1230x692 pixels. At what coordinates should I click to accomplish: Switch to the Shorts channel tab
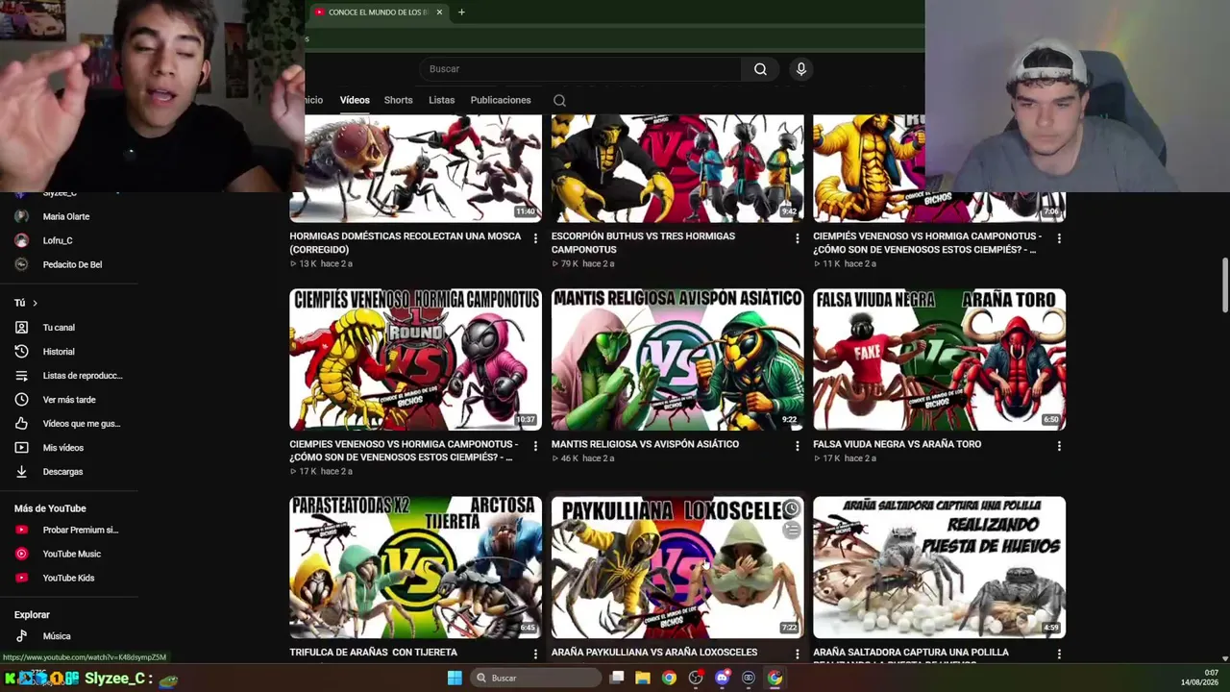tap(398, 100)
